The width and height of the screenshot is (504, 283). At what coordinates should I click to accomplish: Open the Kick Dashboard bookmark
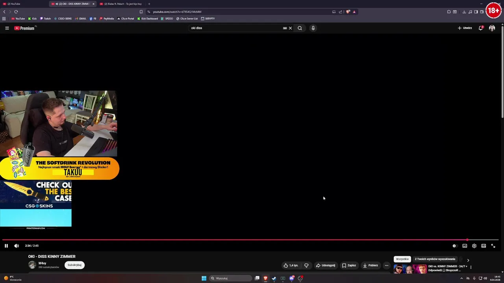(148, 18)
